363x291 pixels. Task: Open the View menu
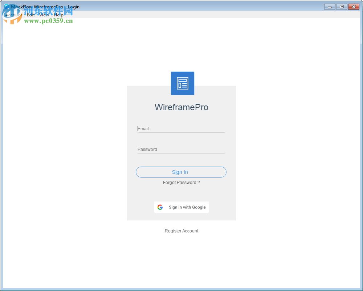pyautogui.click(x=44, y=15)
